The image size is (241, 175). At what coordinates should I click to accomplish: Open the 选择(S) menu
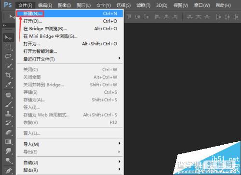click(123, 5)
